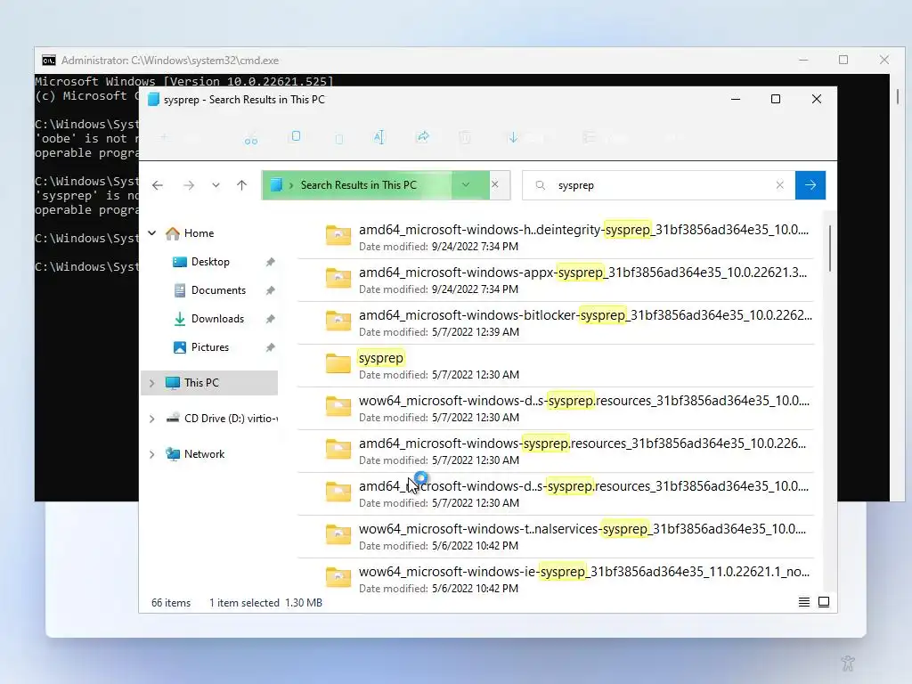Select This PC in navigation pane
912x684 pixels.
point(201,383)
